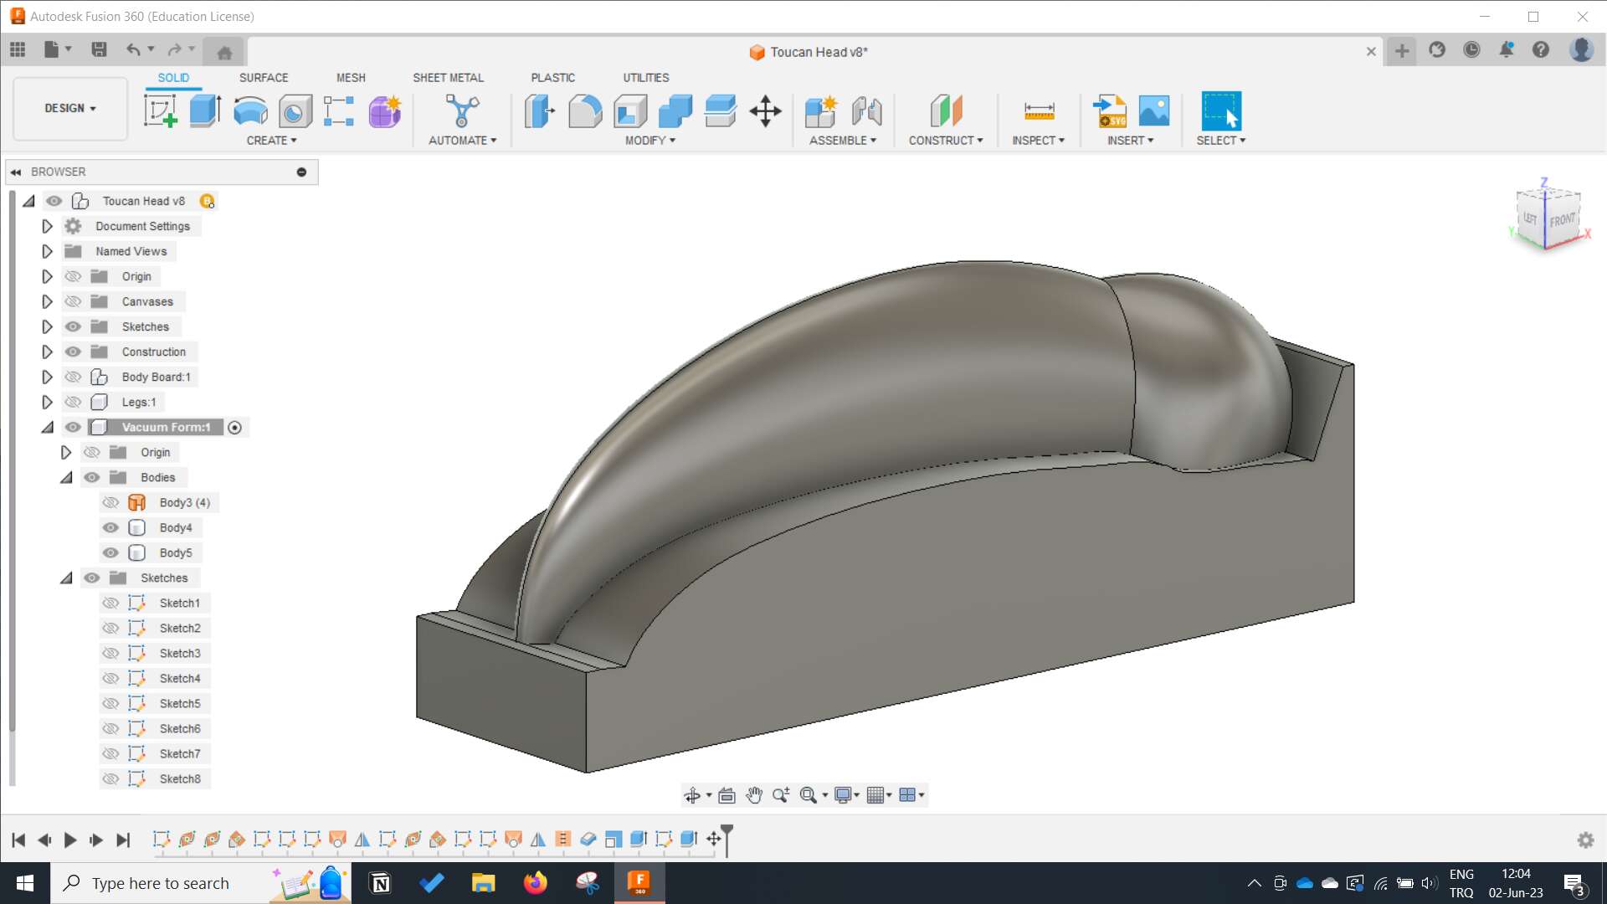
Task: Switch to the MESH tab
Action: pos(351,78)
